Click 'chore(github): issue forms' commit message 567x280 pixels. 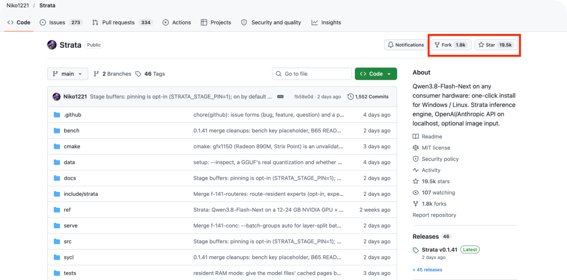(269, 115)
